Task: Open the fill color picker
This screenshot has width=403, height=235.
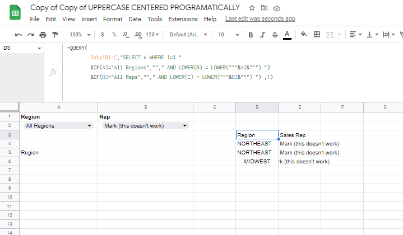Action: [304, 34]
